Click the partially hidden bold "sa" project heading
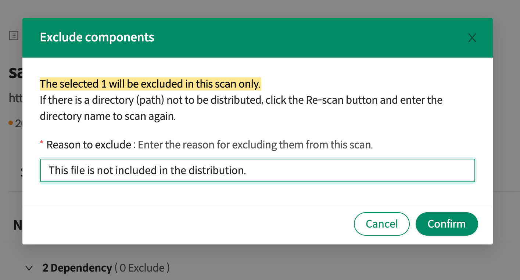The image size is (520, 280). (x=15, y=73)
